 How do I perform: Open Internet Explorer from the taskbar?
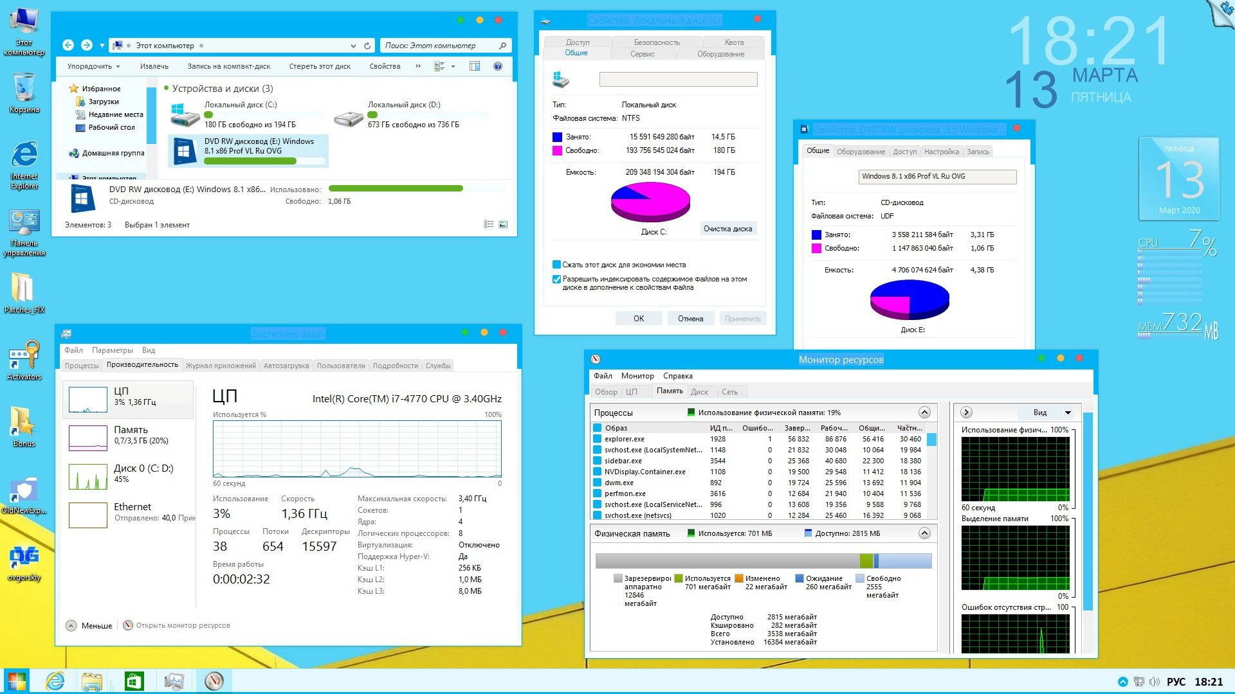[x=55, y=681]
